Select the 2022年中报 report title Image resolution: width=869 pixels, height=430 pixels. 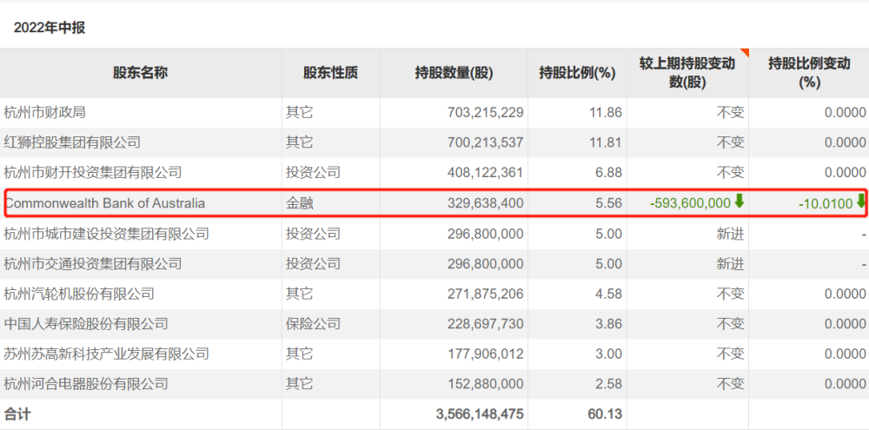click(x=50, y=28)
